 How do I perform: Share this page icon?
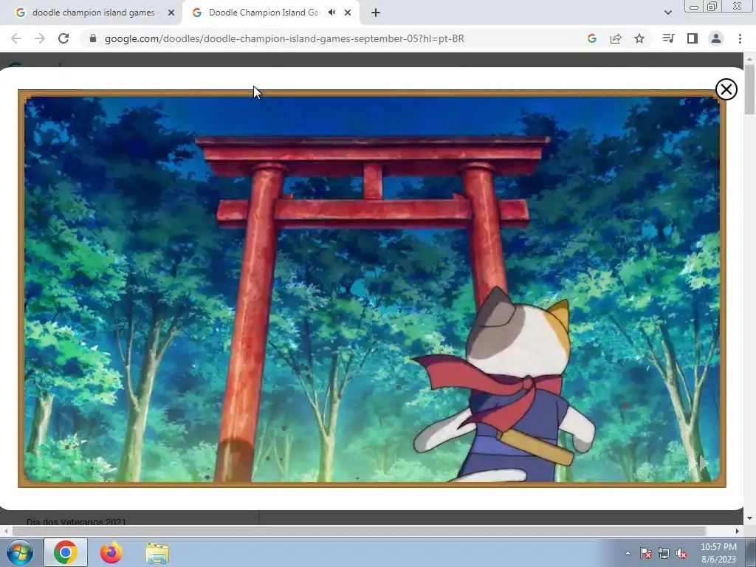click(x=616, y=38)
